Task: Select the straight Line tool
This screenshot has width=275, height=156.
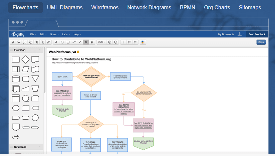Action: [80, 42]
